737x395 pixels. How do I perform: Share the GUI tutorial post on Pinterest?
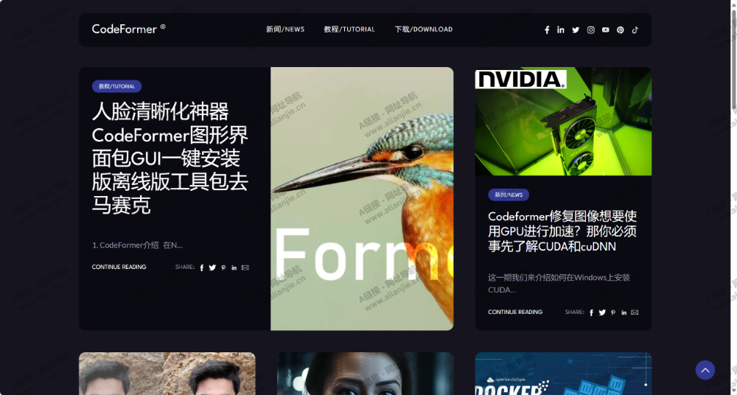223,268
